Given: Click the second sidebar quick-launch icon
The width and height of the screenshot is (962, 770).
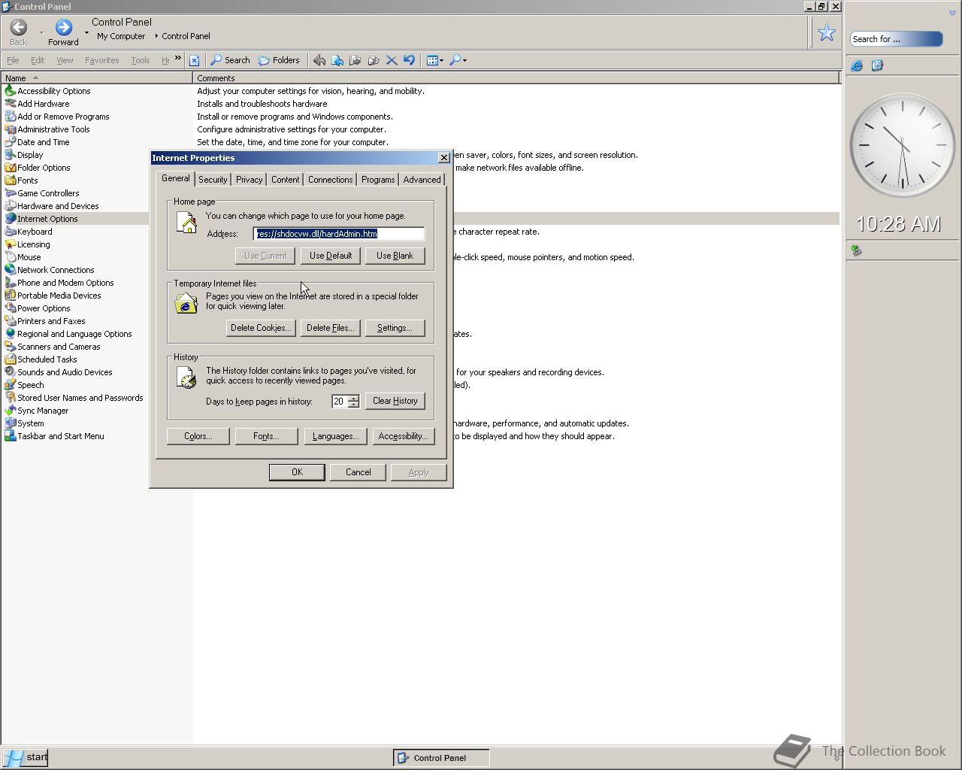Looking at the screenshot, I should click(877, 66).
